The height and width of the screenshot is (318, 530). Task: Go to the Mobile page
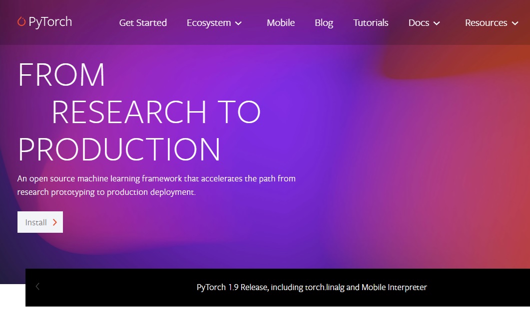(x=281, y=22)
